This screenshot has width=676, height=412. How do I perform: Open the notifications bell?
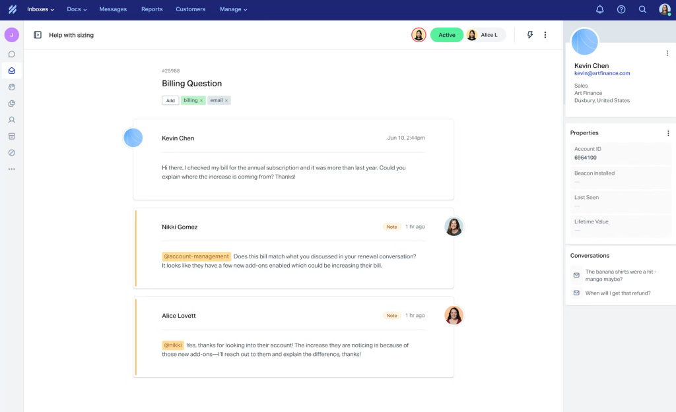point(599,9)
